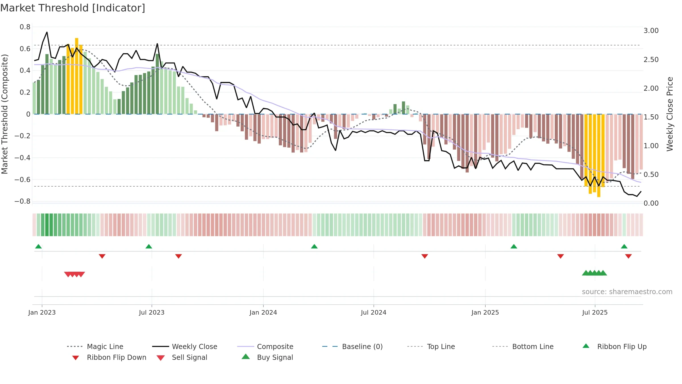Click the chart title Market Threshold [Indicator]
Image resolution: width=682 pixels, height=384 pixels.
[x=73, y=8]
